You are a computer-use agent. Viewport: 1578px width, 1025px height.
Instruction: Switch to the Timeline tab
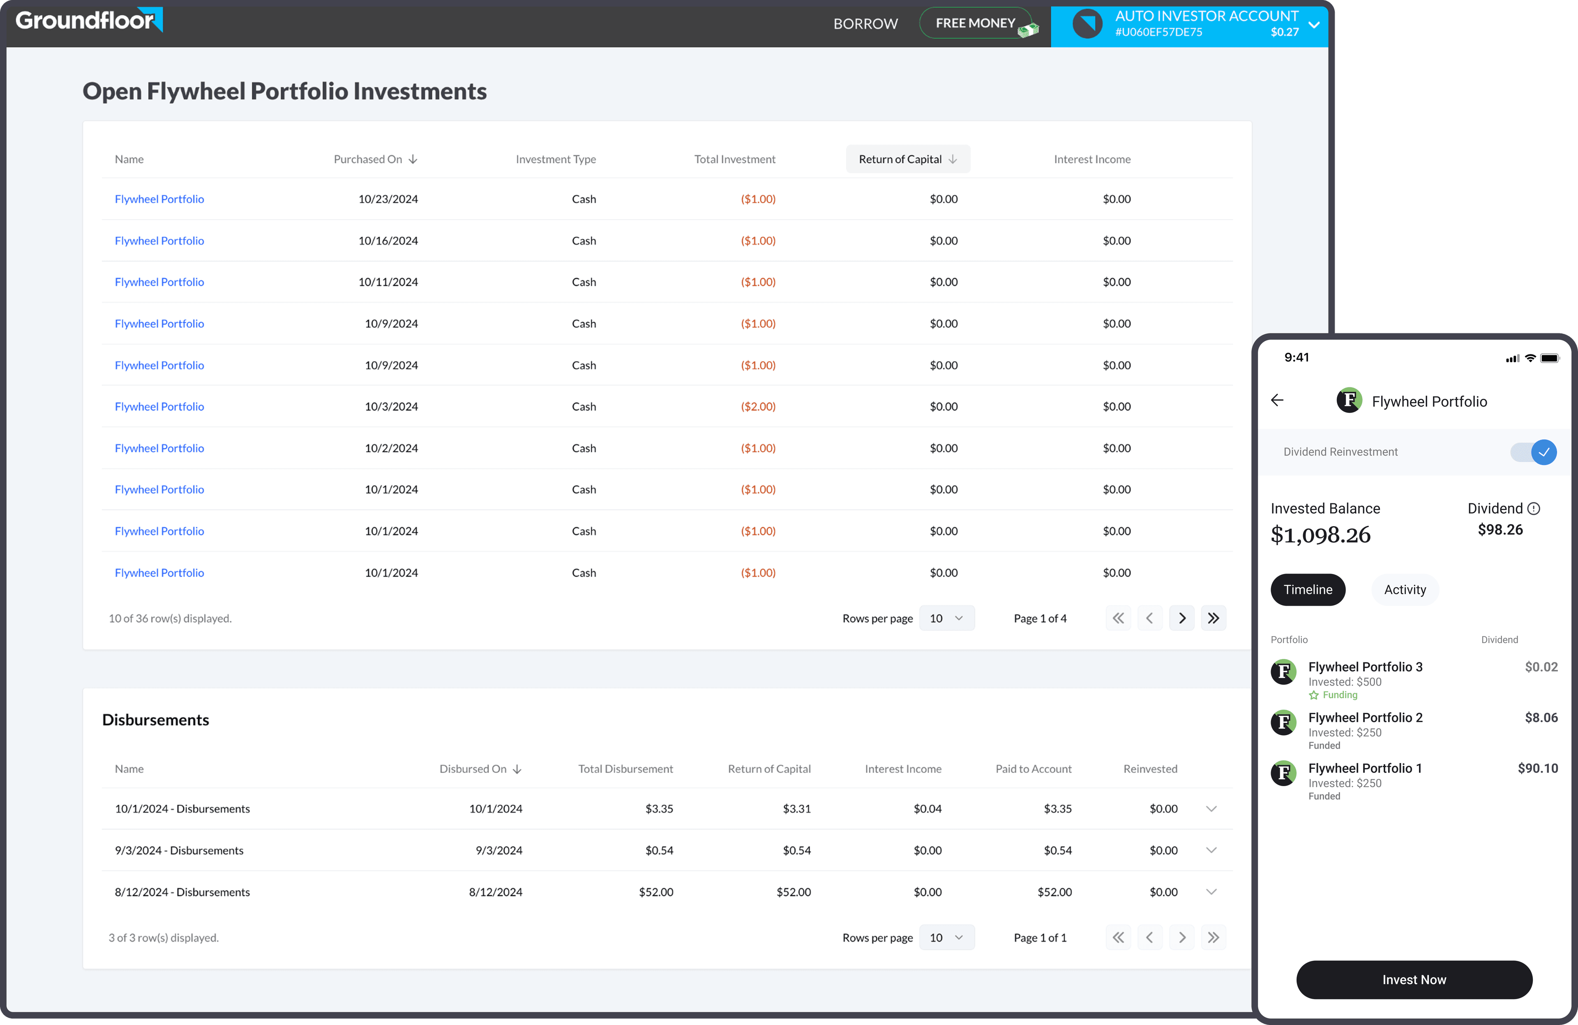pos(1308,590)
